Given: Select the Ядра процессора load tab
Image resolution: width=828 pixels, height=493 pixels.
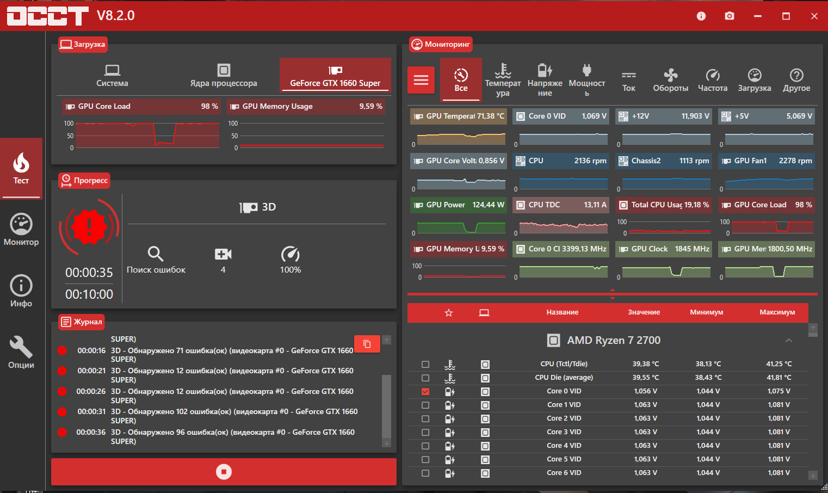Looking at the screenshot, I should (x=224, y=76).
